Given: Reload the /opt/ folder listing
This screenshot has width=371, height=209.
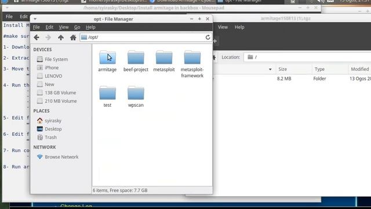Looking at the screenshot, I should (208, 37).
